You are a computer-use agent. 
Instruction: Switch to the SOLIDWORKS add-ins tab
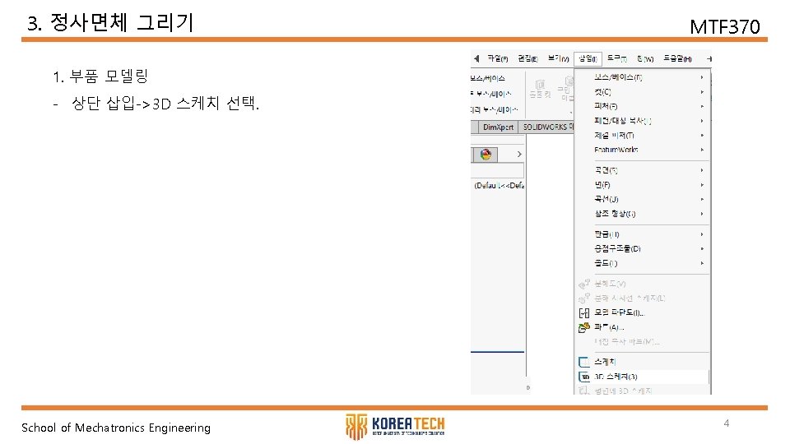pyautogui.click(x=547, y=127)
